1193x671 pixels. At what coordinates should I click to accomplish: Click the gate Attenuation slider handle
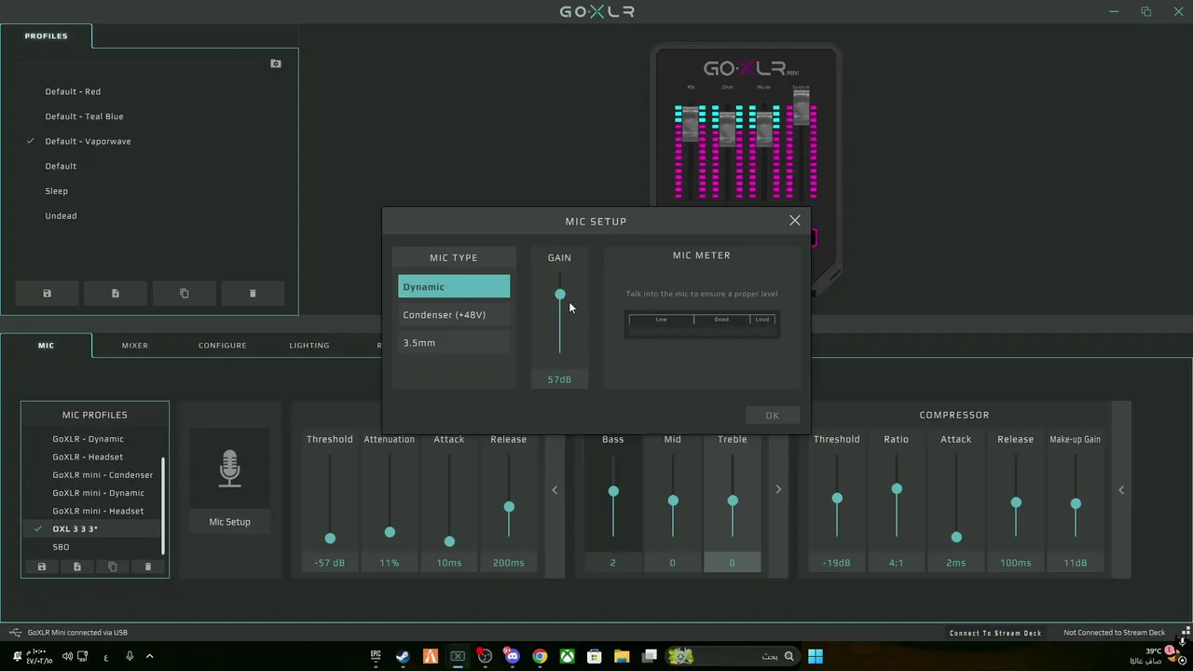pyautogui.click(x=390, y=532)
